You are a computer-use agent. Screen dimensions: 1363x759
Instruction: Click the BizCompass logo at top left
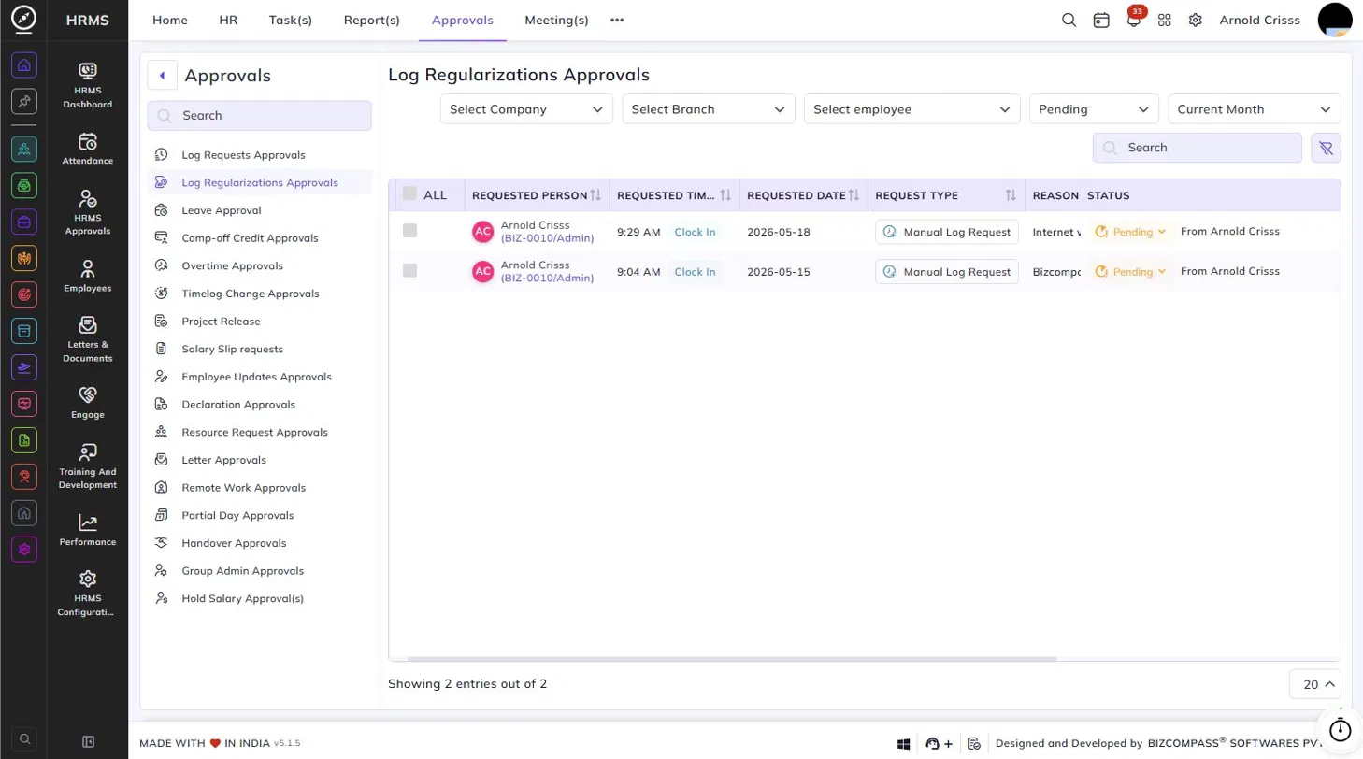[24, 20]
